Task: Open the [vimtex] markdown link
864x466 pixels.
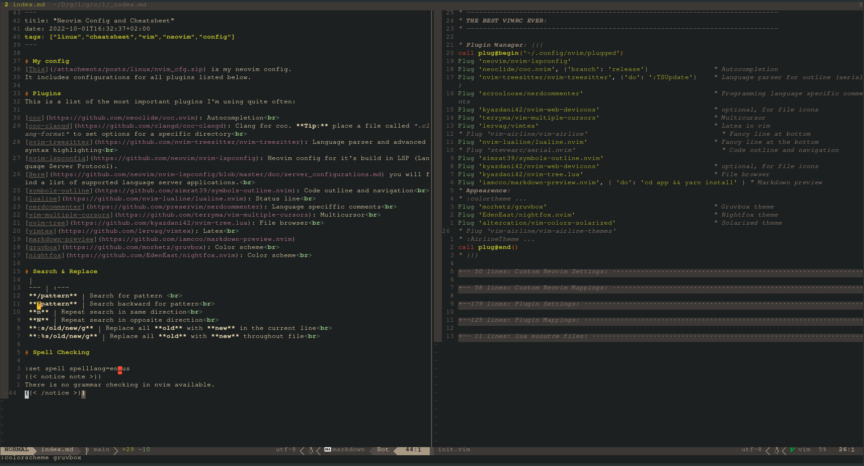Action: 41,231
